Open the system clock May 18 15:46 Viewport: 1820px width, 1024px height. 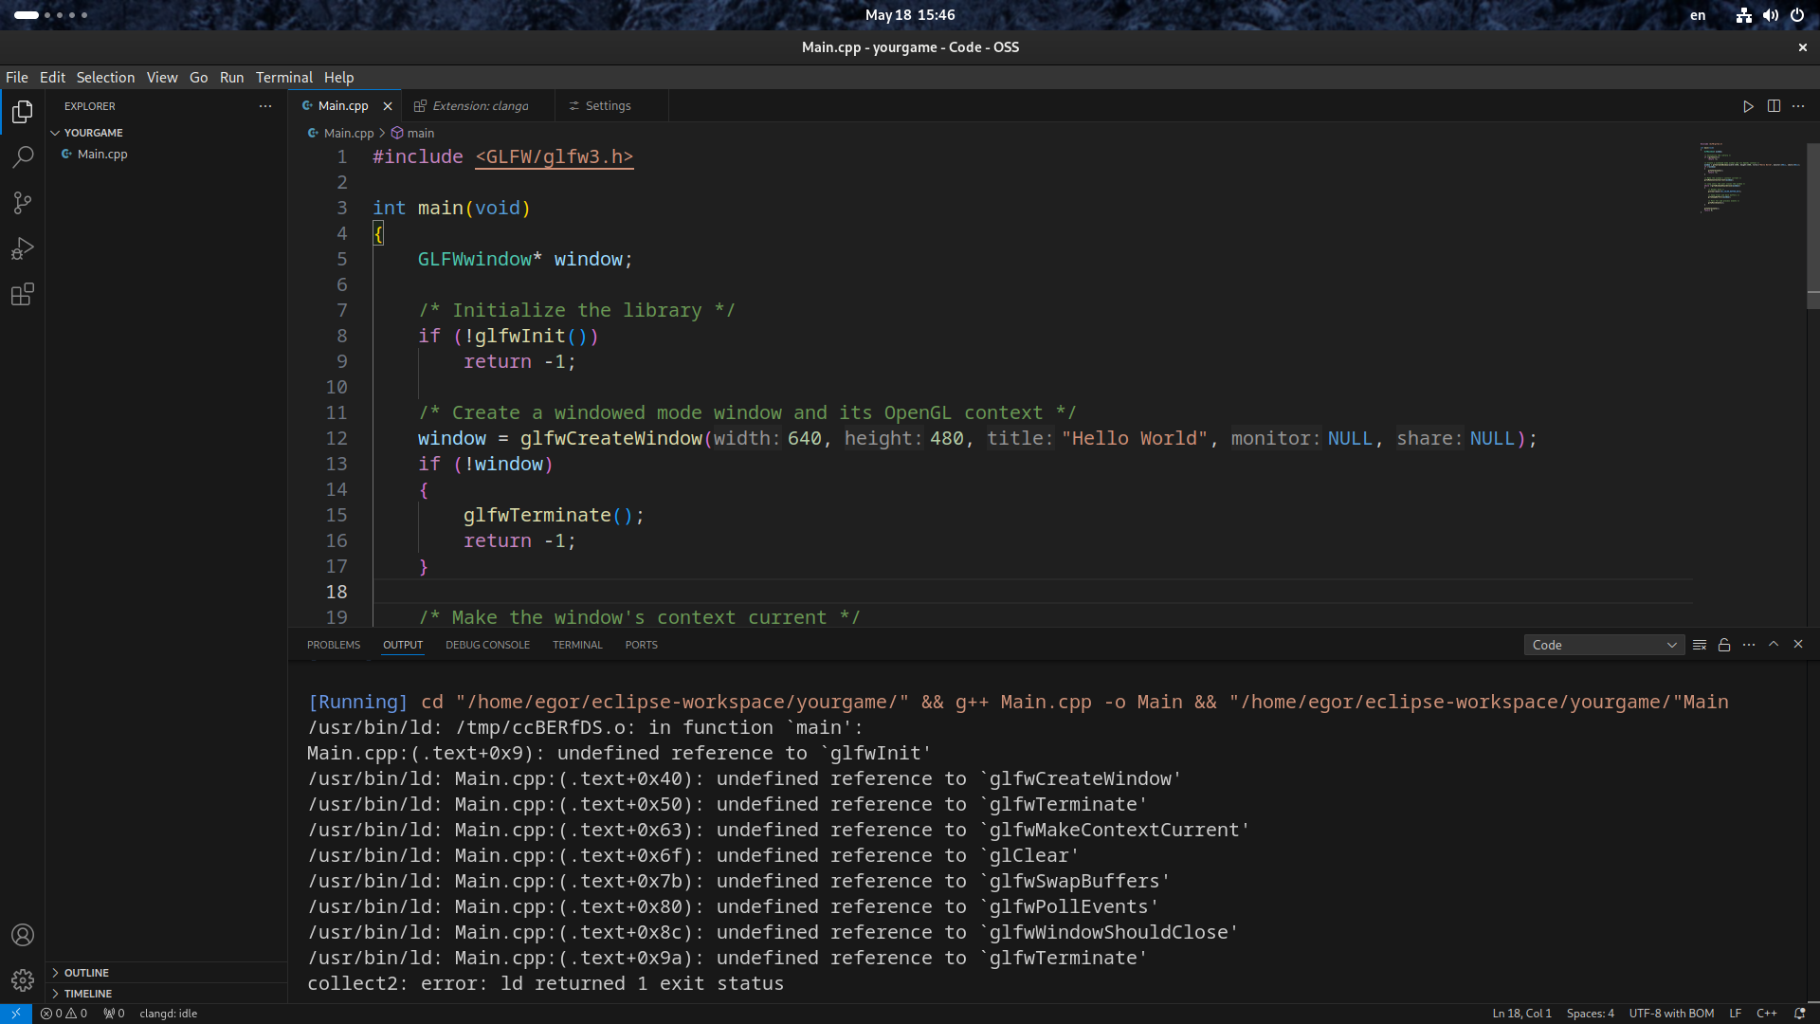pos(910,15)
